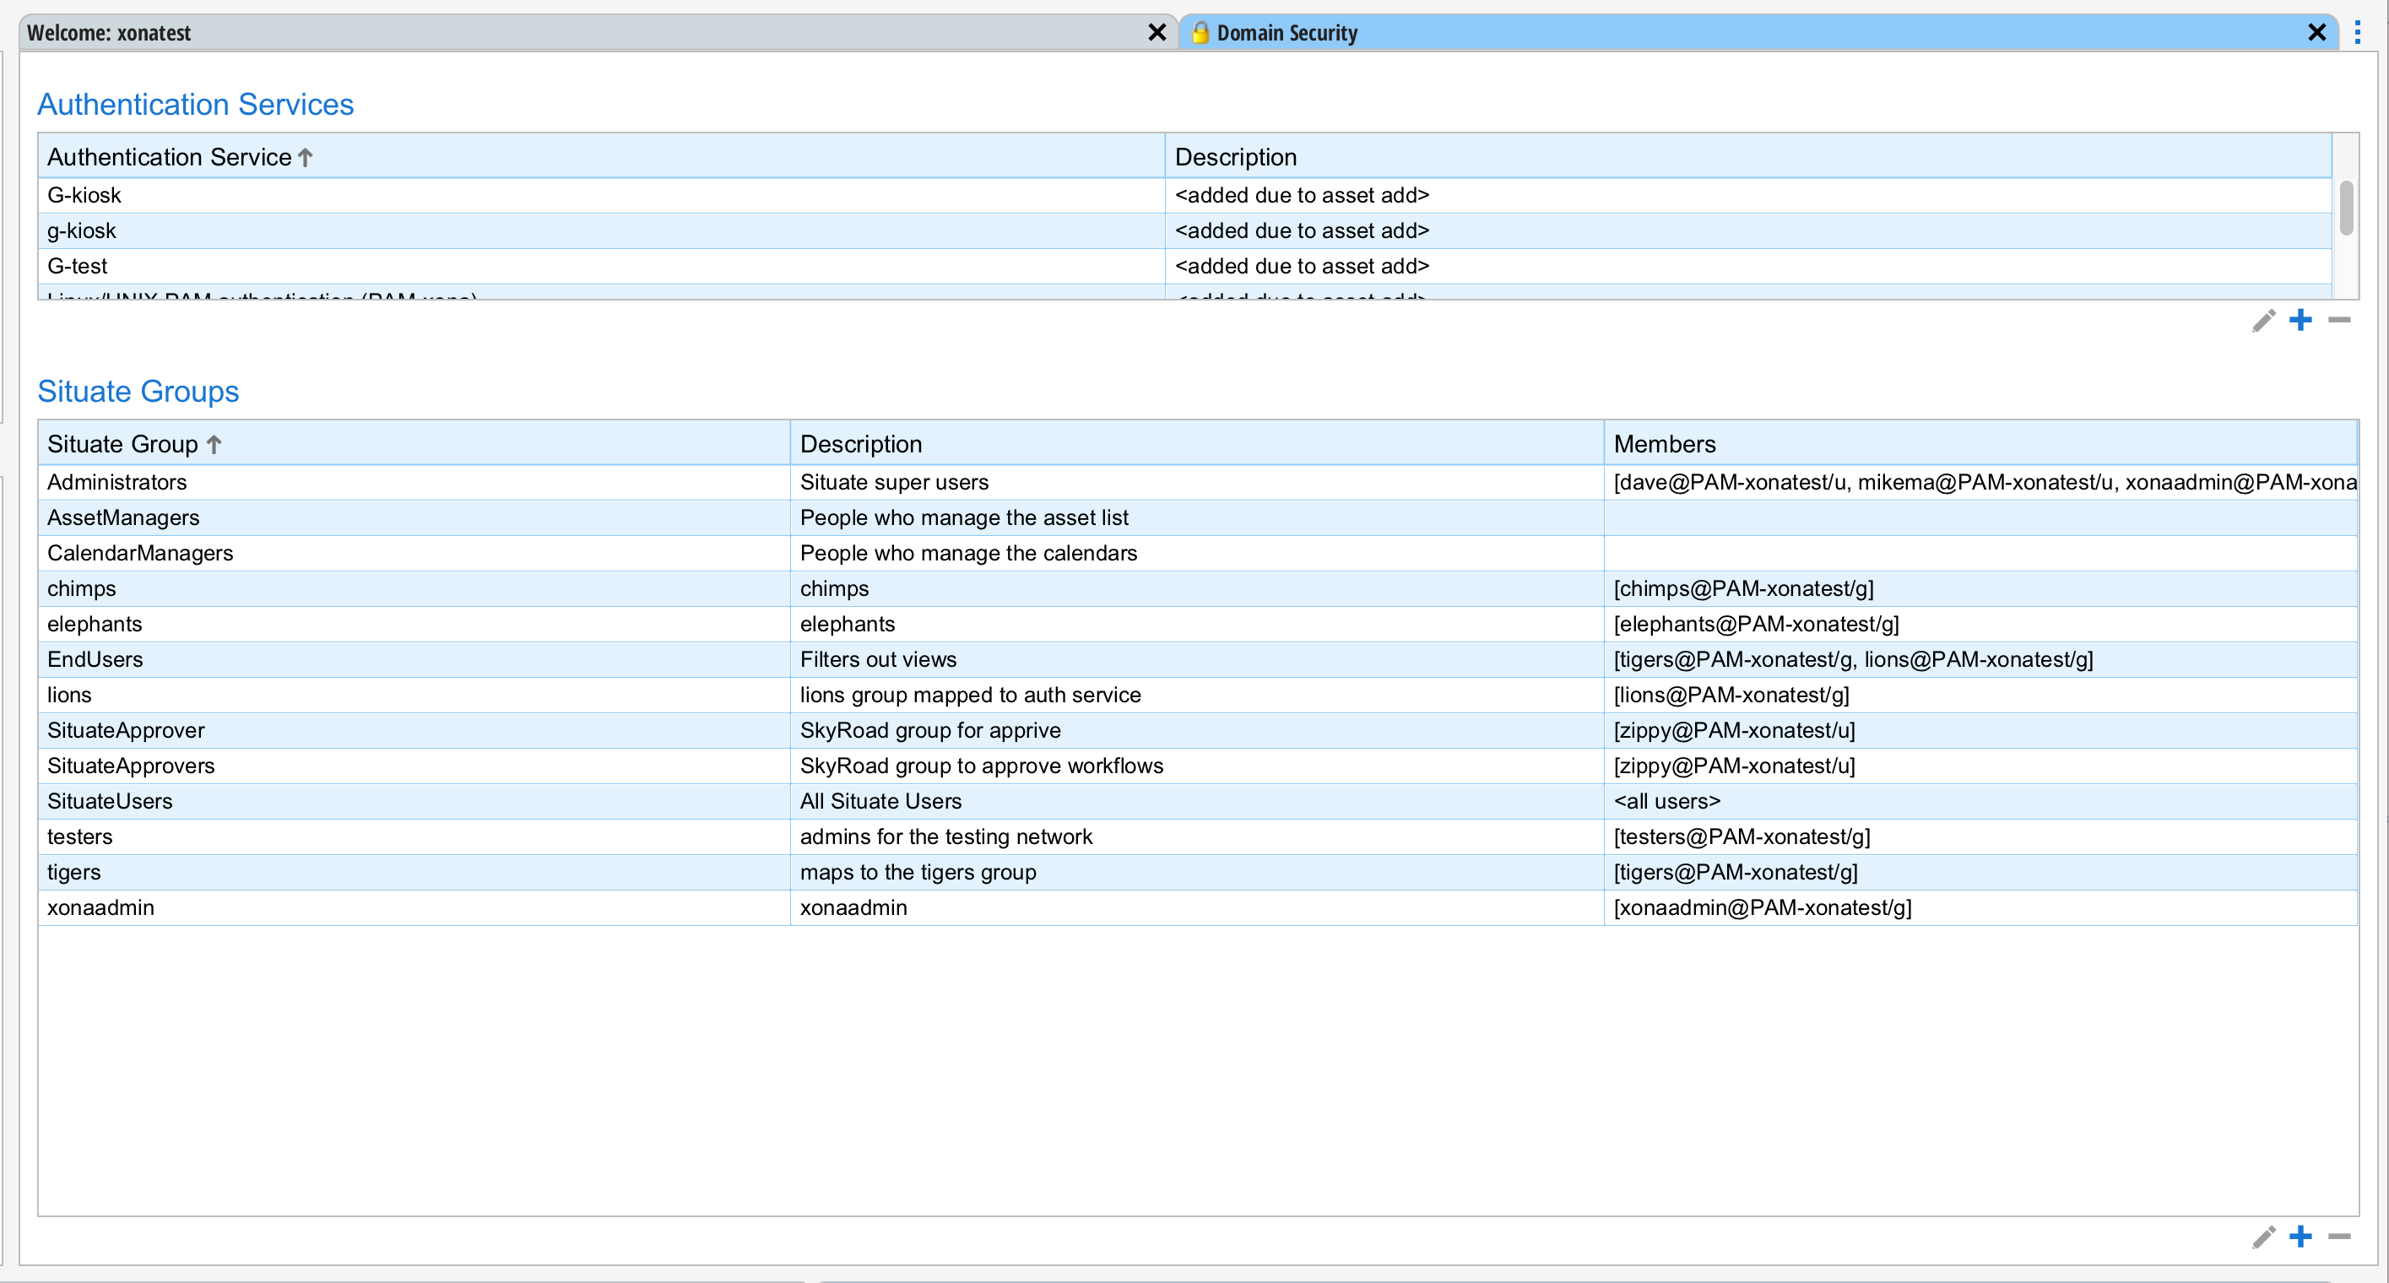
Task: Select the tigers group row
Action: click(371, 871)
